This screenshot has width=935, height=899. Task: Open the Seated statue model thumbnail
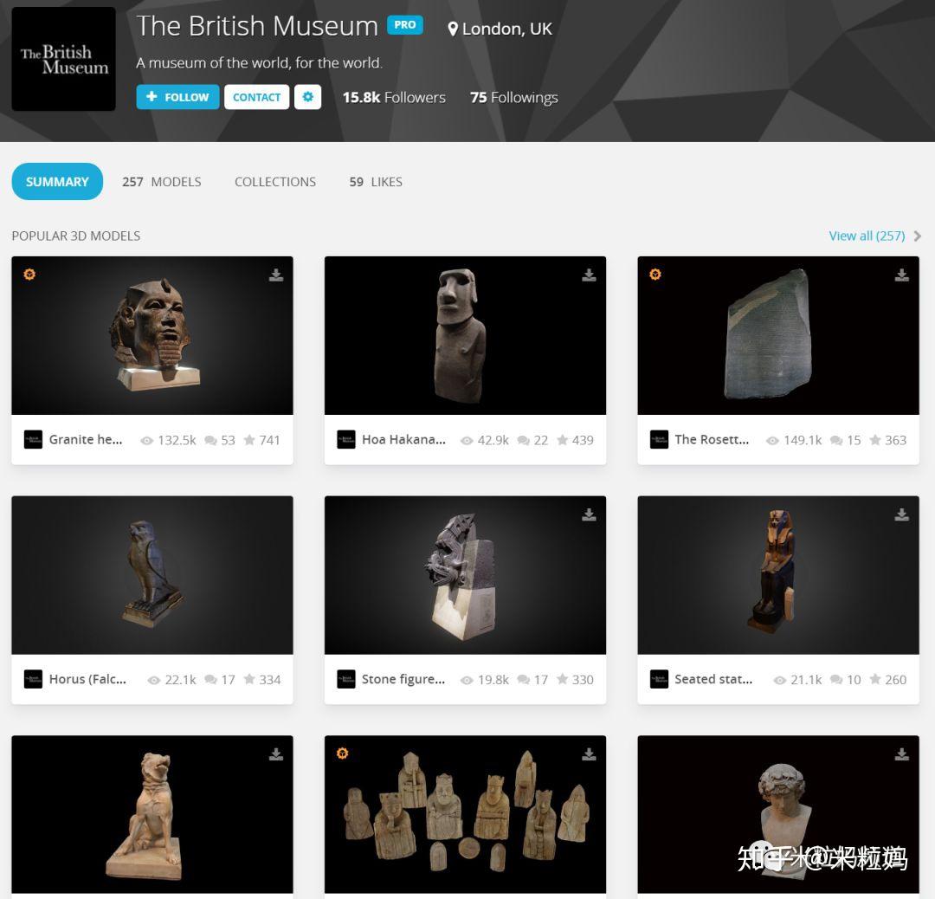(x=778, y=575)
